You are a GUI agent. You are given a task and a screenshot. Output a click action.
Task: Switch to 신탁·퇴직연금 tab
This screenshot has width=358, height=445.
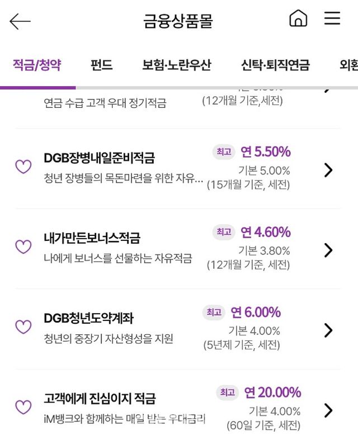pyautogui.click(x=275, y=65)
